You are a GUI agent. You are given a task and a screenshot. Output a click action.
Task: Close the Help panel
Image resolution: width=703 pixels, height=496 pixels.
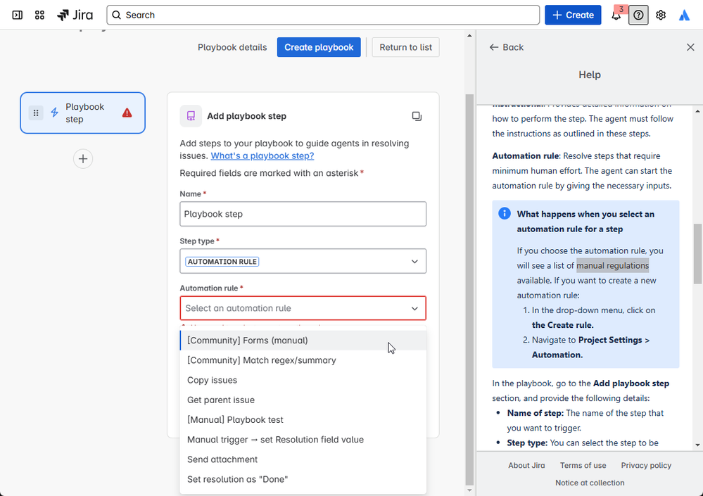690,47
